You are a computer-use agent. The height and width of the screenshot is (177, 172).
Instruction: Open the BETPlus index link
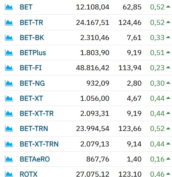click(x=33, y=53)
